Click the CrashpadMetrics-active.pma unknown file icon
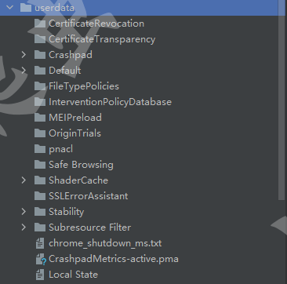The image size is (287, 284). click(x=41, y=260)
